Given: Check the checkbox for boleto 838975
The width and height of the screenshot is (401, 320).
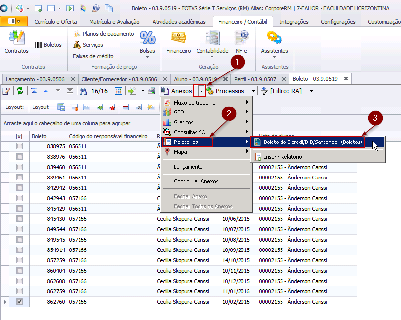Looking at the screenshot, I should pyautogui.click(x=19, y=146).
